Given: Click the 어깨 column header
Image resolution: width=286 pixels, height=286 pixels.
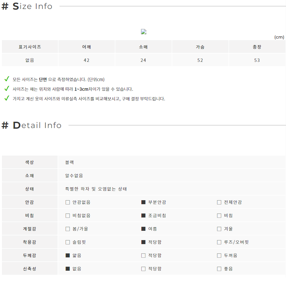Looking at the screenshot, I should 86,47.
